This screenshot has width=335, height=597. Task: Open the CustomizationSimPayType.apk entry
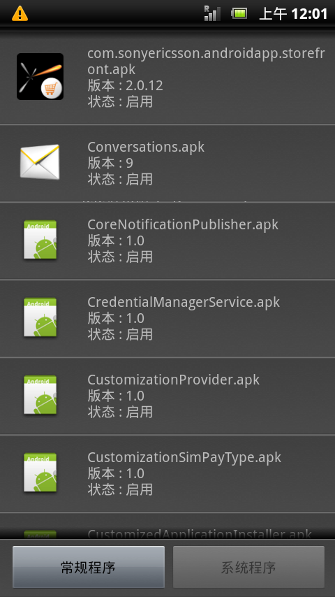coord(167,474)
